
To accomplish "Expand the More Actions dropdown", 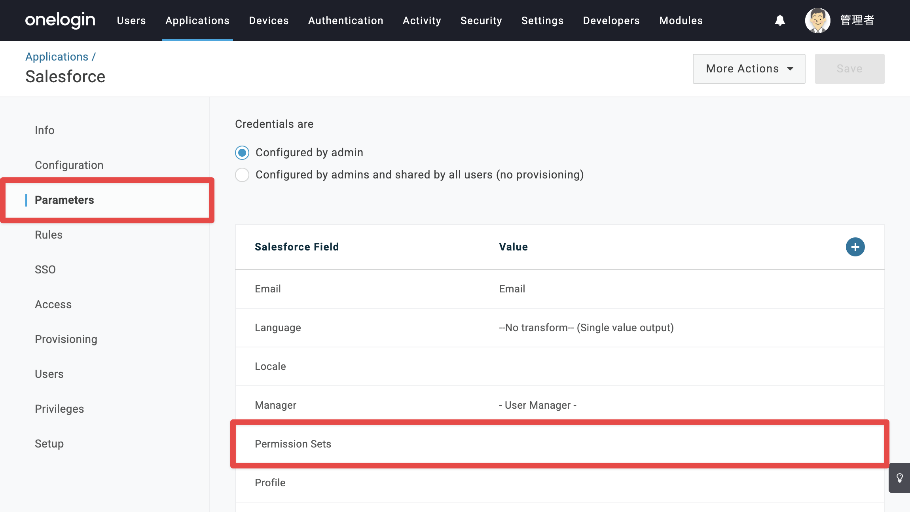I will click(749, 69).
